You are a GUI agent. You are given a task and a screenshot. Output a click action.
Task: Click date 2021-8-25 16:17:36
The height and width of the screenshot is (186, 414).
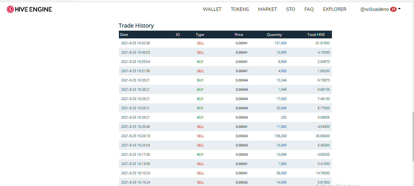(x=135, y=154)
